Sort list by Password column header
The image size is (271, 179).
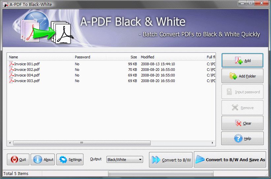pyautogui.click(x=90, y=57)
